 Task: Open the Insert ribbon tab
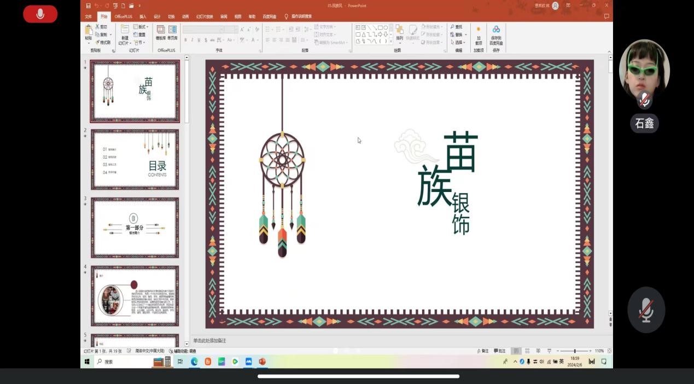click(x=143, y=16)
